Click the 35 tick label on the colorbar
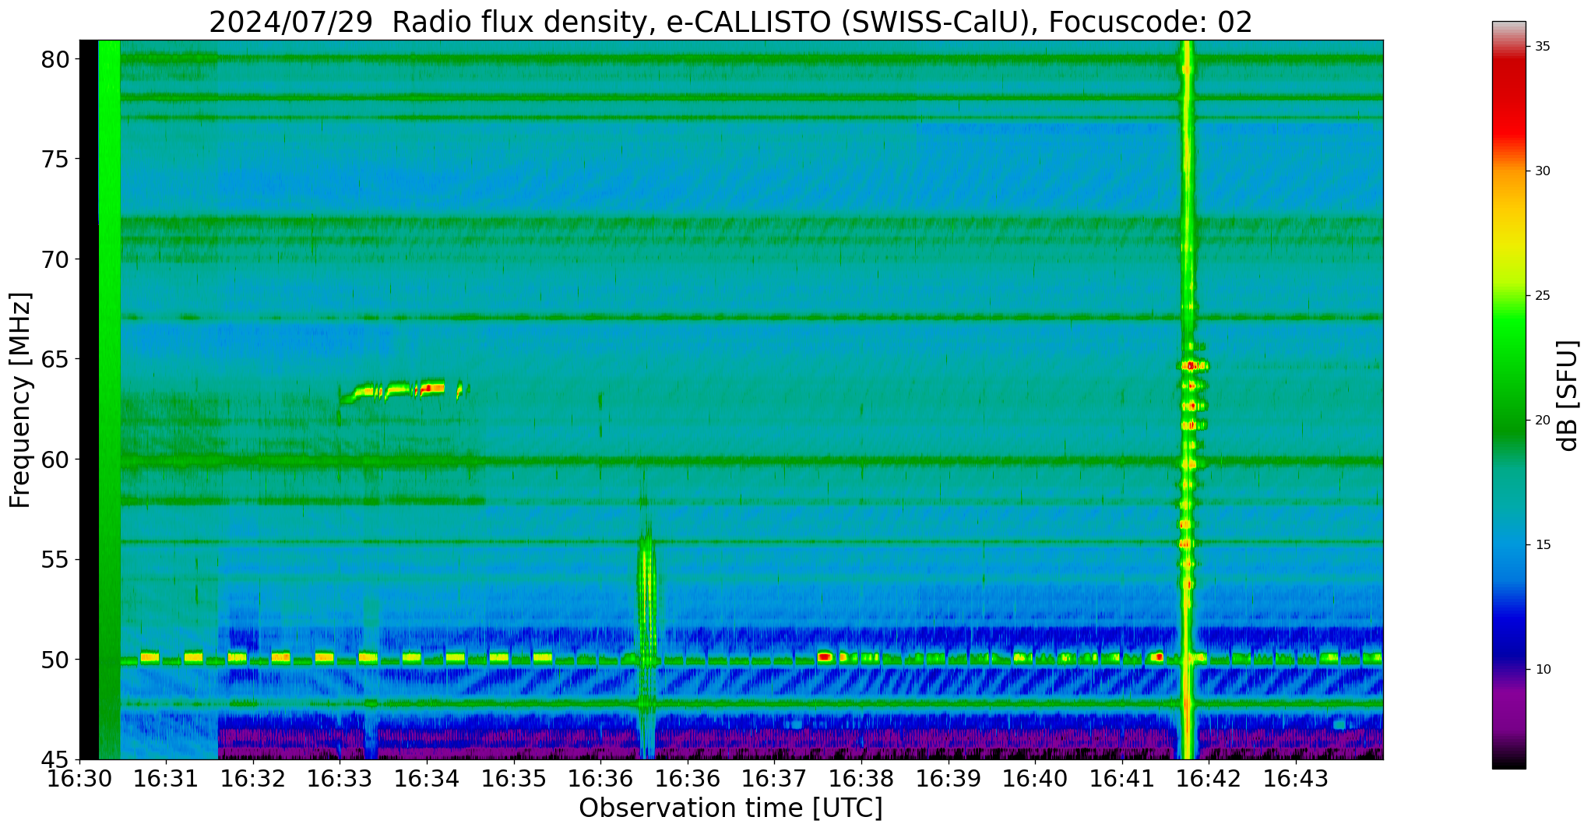 coord(1543,47)
